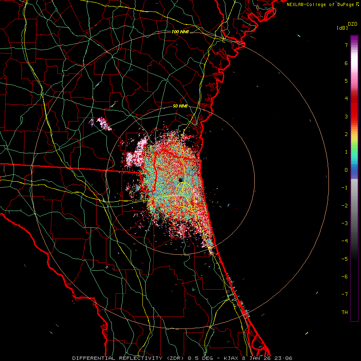Click the -5 value on color scale

click(x=345, y=259)
